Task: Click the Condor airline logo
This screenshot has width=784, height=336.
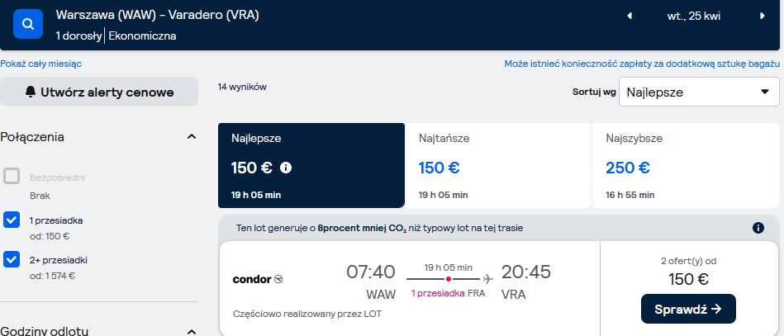Action: [x=258, y=279]
